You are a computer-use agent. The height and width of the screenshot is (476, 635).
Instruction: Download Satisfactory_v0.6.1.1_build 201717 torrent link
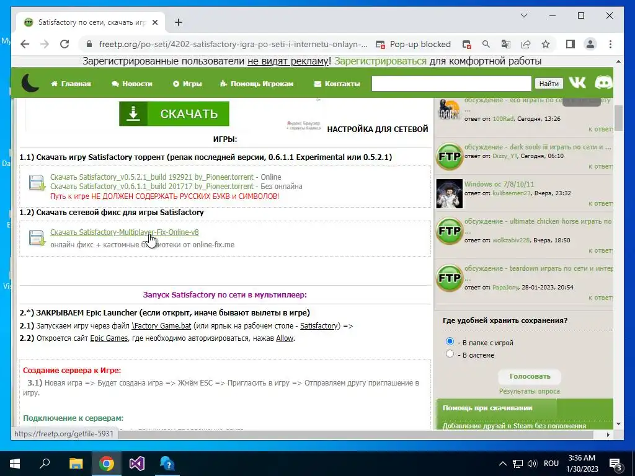coord(152,186)
